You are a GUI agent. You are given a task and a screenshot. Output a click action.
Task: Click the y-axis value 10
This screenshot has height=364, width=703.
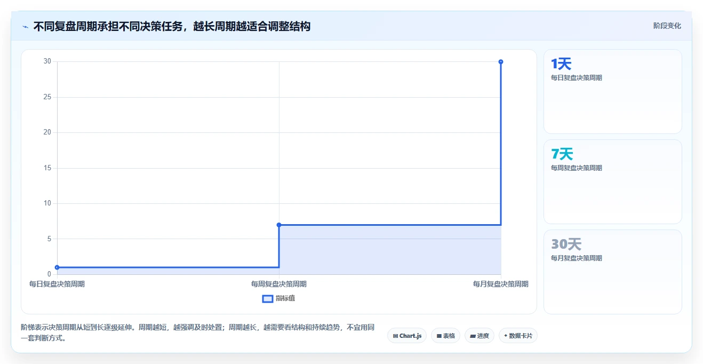click(47, 203)
